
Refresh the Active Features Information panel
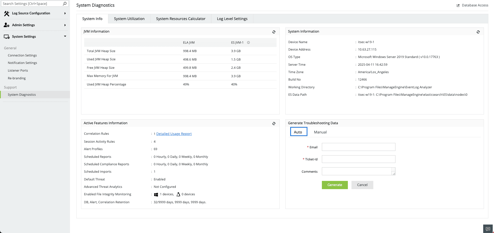274,123
